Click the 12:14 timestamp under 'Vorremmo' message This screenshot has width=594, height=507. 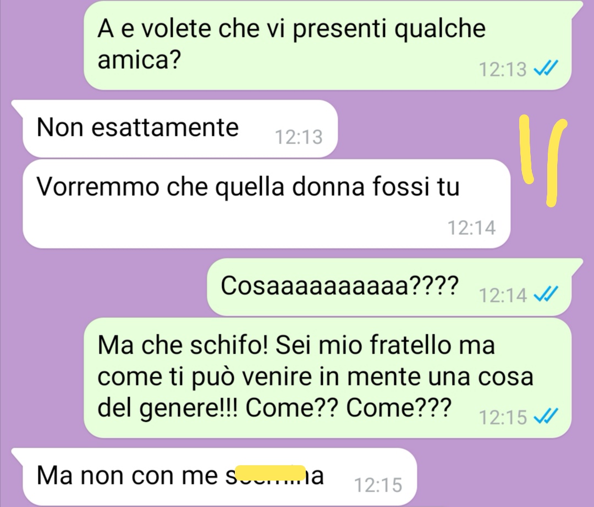point(472,228)
